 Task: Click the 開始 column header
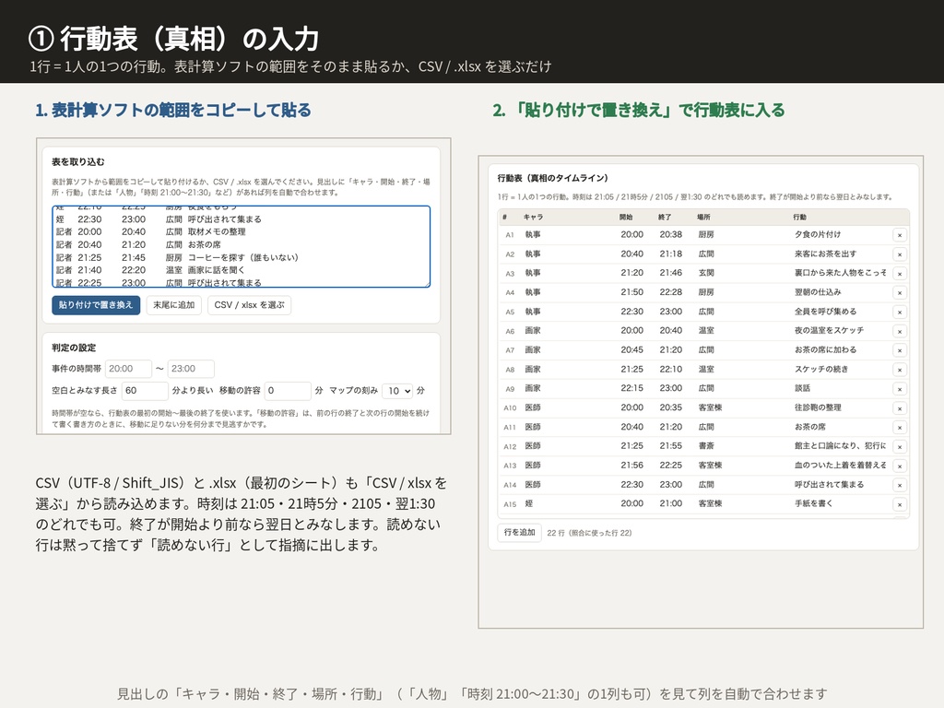coord(626,217)
